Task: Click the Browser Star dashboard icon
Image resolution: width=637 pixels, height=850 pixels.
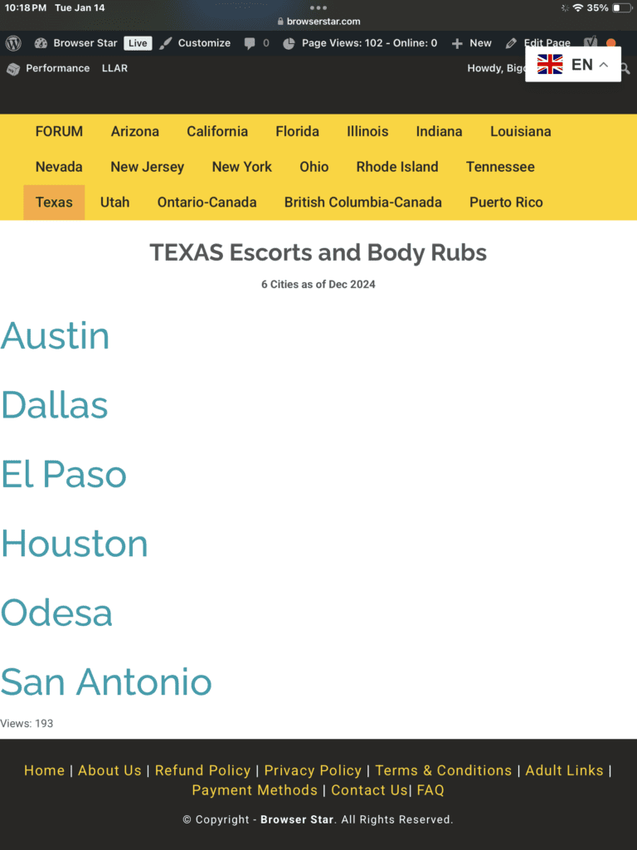Action: (x=41, y=43)
